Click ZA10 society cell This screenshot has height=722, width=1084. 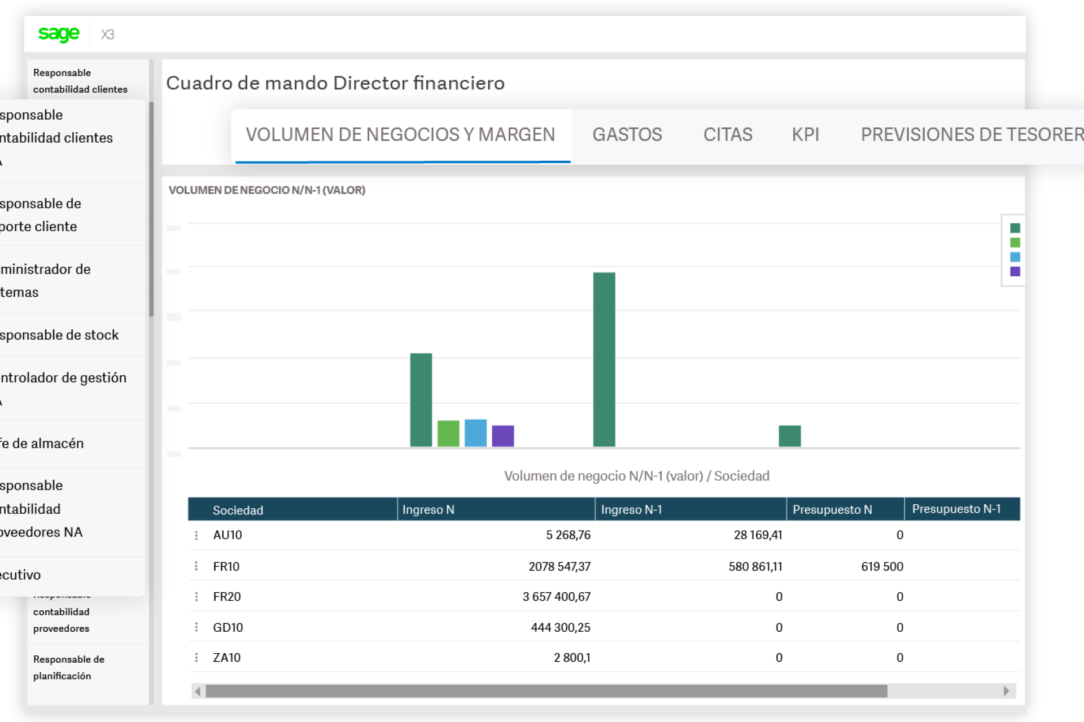[x=227, y=658]
